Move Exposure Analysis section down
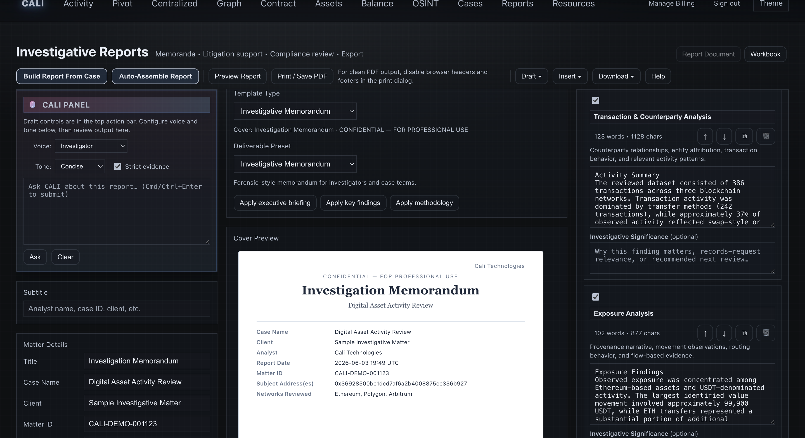Screen dimensions: 805x438 pos(724,333)
